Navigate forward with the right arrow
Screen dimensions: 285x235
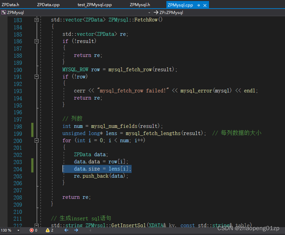[x=76, y=230]
